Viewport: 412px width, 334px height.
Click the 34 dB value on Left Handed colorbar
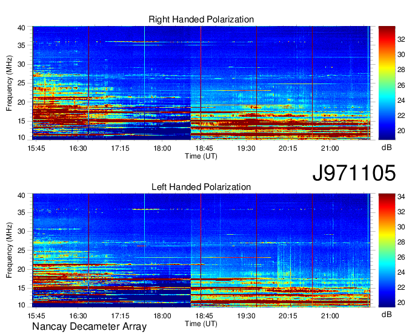pyautogui.click(x=401, y=197)
